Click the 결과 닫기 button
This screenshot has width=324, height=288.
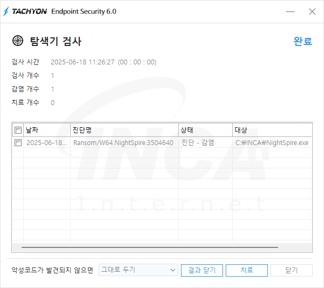point(201,270)
